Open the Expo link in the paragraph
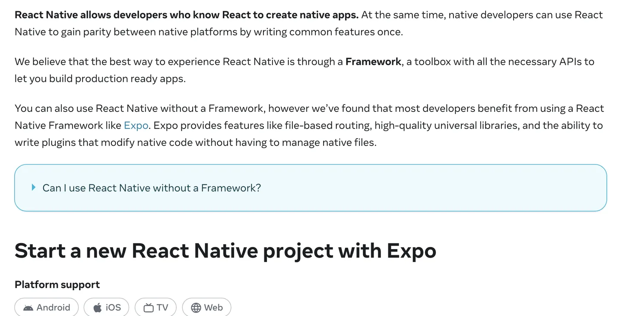The width and height of the screenshot is (622, 316). 136,126
